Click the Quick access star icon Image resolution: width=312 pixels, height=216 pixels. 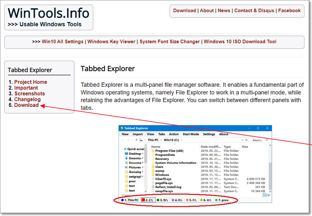tap(125, 149)
